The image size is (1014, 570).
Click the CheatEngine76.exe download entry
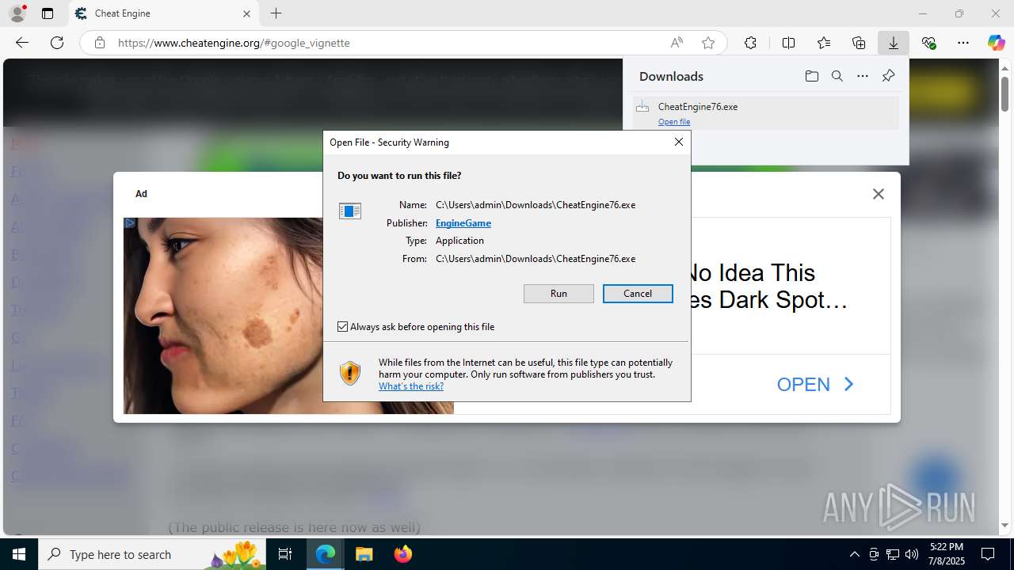(x=766, y=112)
